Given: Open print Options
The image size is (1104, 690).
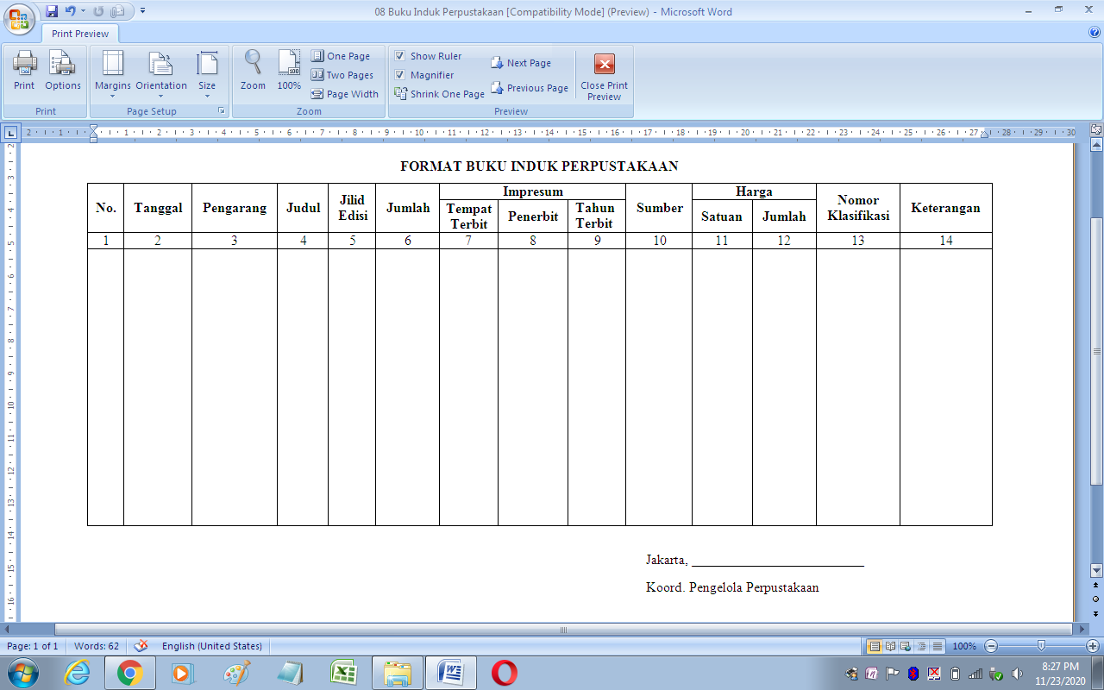Looking at the screenshot, I should tap(63, 70).
